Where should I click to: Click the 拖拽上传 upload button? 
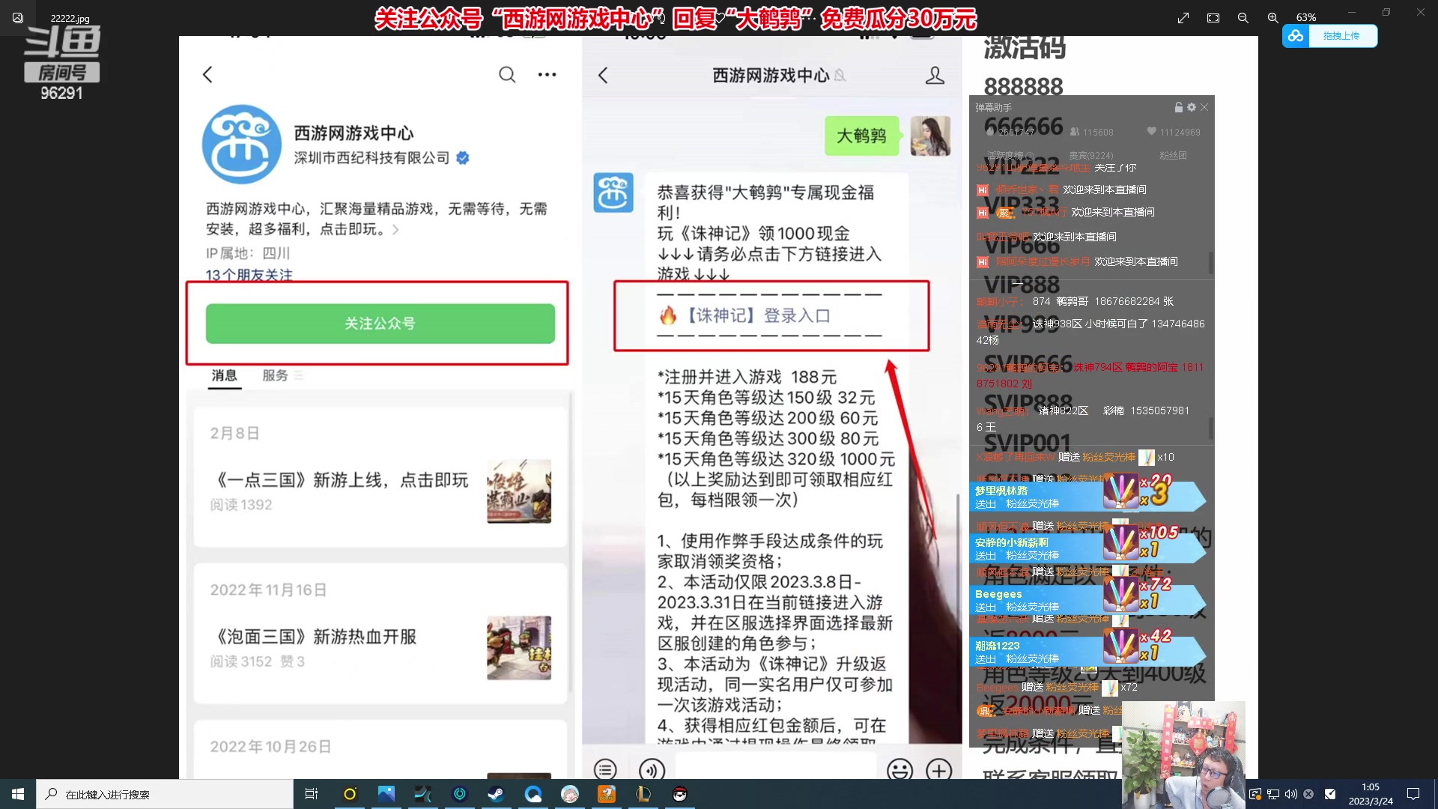tap(1343, 35)
